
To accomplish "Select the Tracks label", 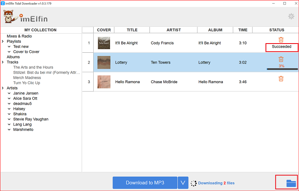I will pyautogui.click(x=12, y=62).
